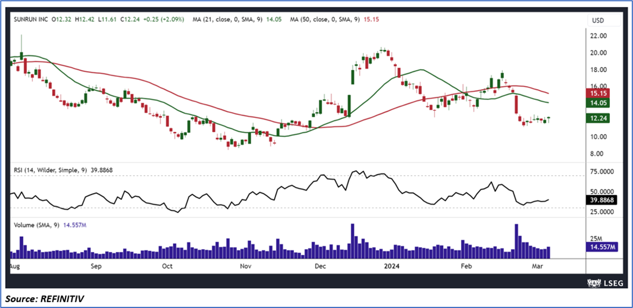The height and width of the screenshot is (308, 633).
Task: Click the black 39.8868 RSI value tag
Action: (x=602, y=199)
